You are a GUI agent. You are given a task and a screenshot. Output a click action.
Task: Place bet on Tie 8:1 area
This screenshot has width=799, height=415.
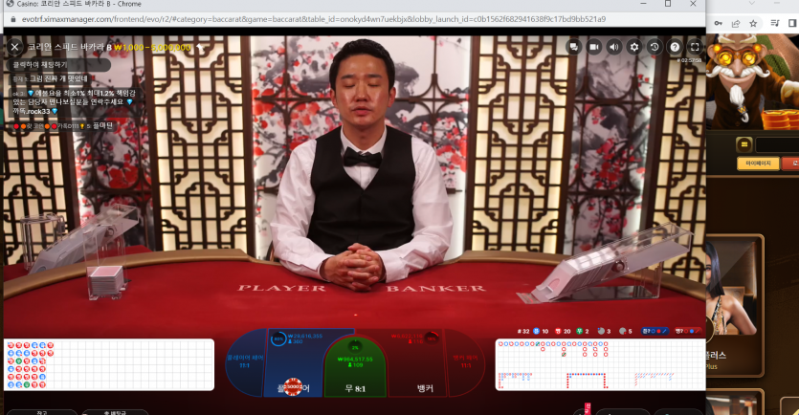355,367
